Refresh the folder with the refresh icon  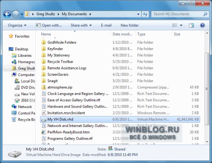145,14
